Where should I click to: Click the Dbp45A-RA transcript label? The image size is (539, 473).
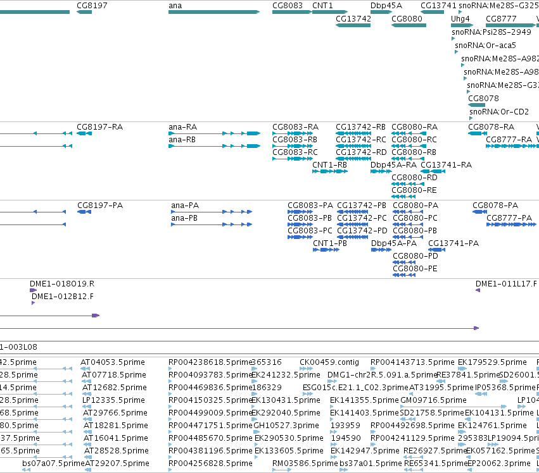click(393, 165)
